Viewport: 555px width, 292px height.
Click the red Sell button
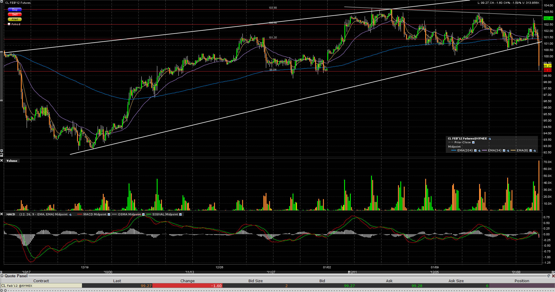click(x=15, y=14)
